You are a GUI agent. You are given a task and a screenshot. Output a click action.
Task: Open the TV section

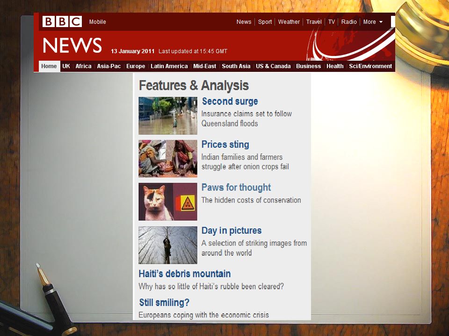pyautogui.click(x=331, y=22)
